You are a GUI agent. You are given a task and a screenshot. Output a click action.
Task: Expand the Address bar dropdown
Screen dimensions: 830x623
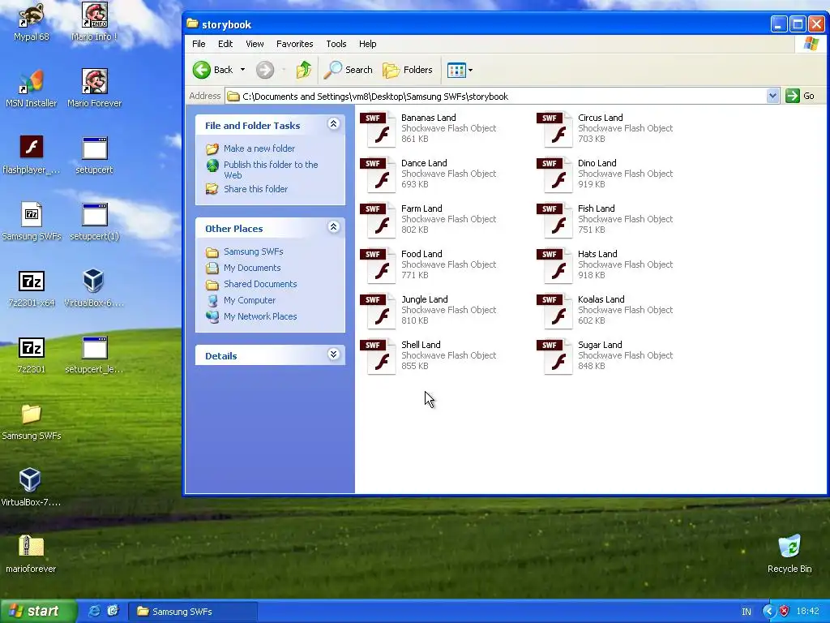(772, 97)
